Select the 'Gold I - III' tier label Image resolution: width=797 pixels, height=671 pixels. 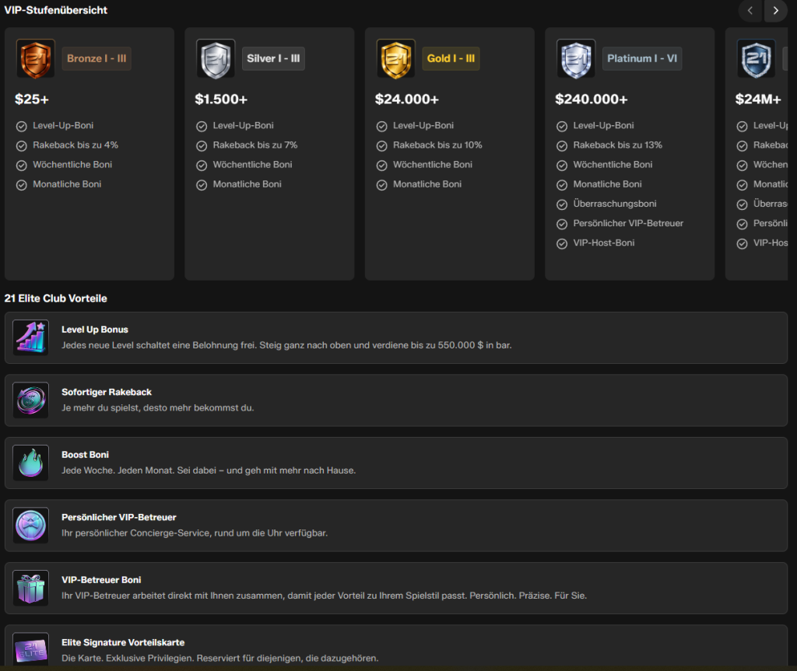pyautogui.click(x=451, y=58)
